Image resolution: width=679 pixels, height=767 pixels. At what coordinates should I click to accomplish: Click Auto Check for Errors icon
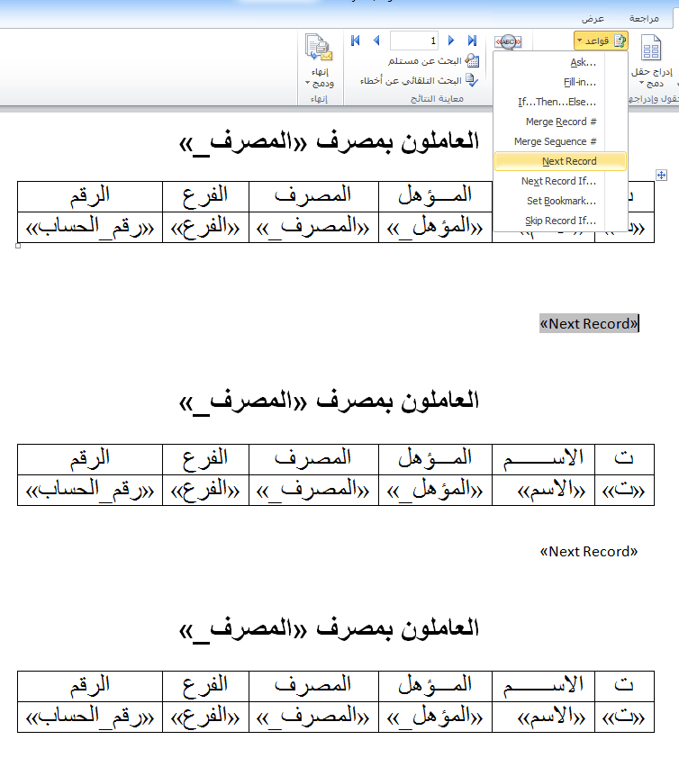pyautogui.click(x=471, y=80)
